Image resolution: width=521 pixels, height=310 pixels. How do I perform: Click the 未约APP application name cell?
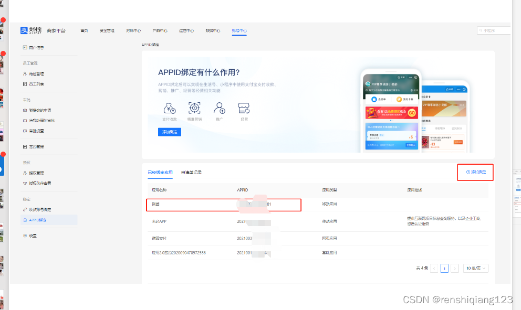(x=159, y=221)
